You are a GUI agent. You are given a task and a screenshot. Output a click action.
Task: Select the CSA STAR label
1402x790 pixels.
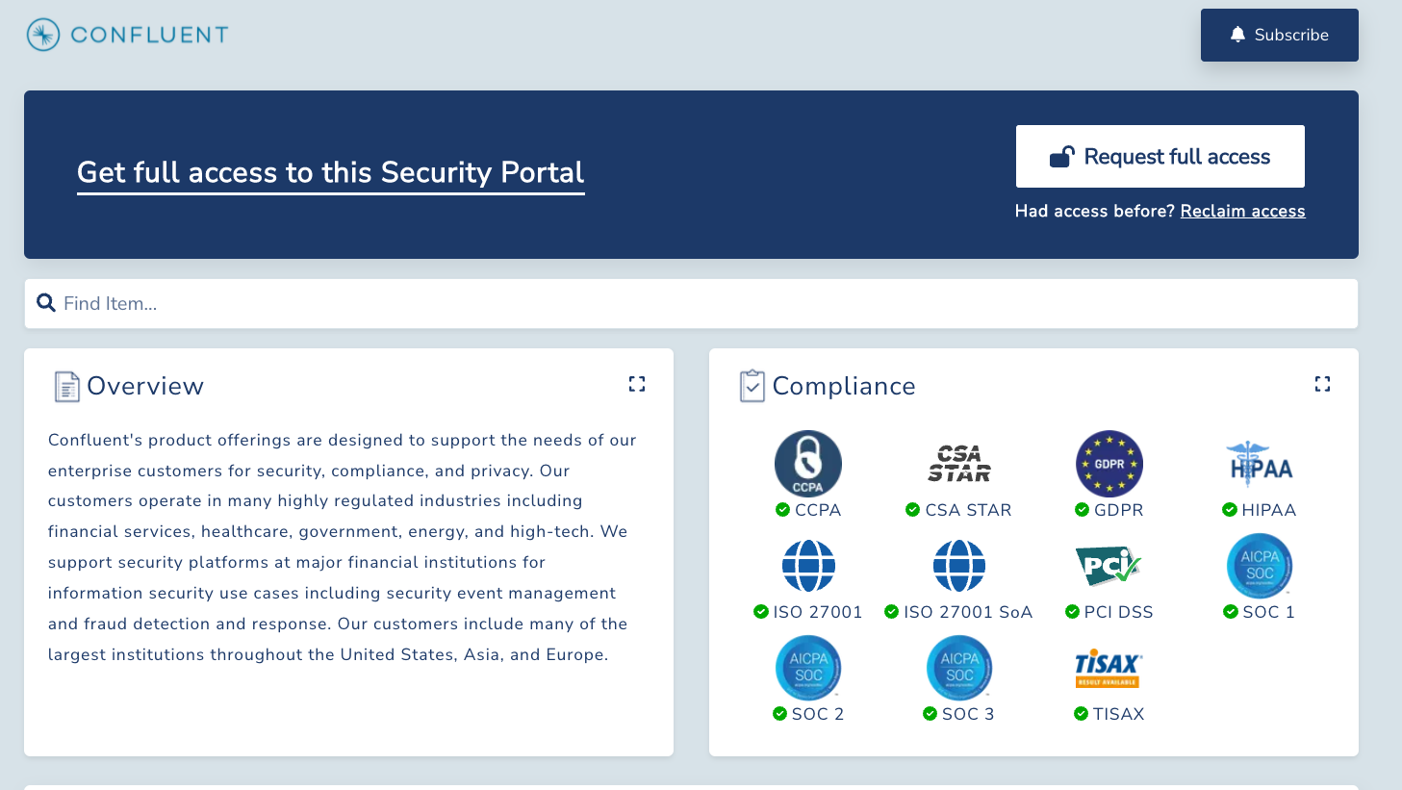point(968,510)
